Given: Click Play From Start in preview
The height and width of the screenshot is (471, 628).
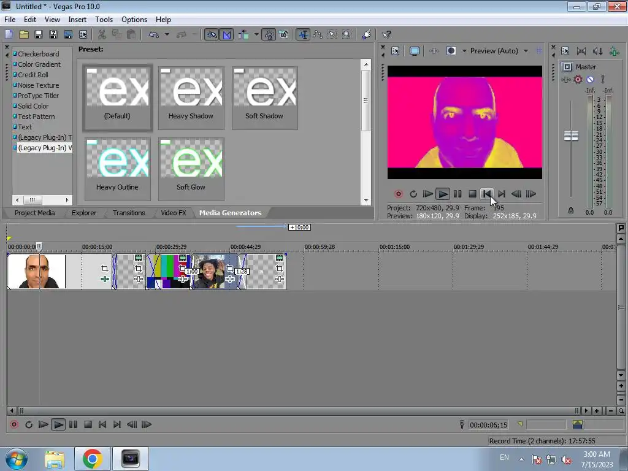Looking at the screenshot, I should coord(427,194).
